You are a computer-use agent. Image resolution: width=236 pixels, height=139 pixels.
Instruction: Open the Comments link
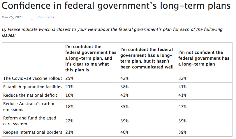coord(46,17)
